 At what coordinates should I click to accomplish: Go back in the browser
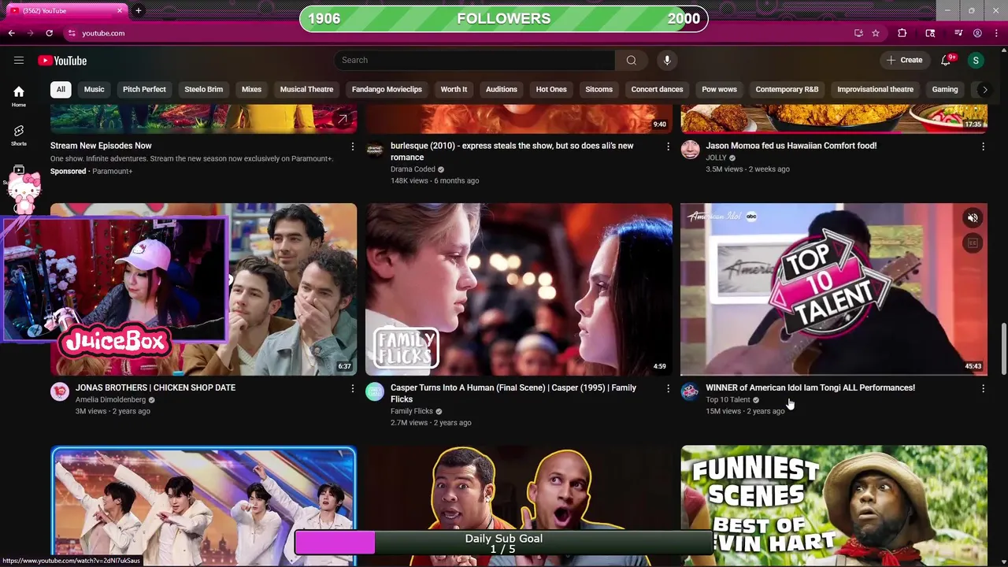(x=12, y=33)
